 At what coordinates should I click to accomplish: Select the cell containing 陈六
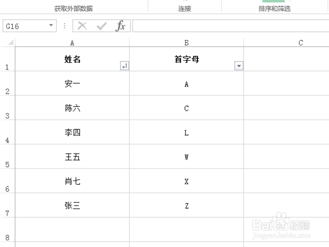(72, 108)
